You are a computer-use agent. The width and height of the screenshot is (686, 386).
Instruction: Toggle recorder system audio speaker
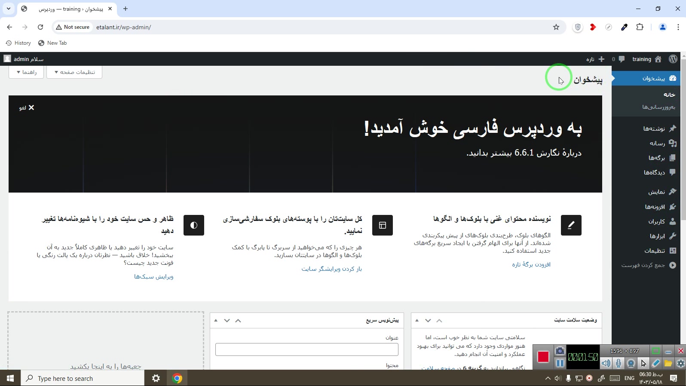(x=606, y=363)
